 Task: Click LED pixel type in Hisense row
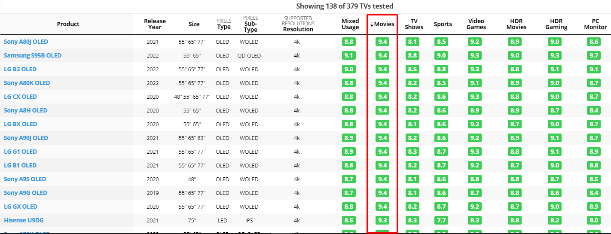click(x=223, y=220)
